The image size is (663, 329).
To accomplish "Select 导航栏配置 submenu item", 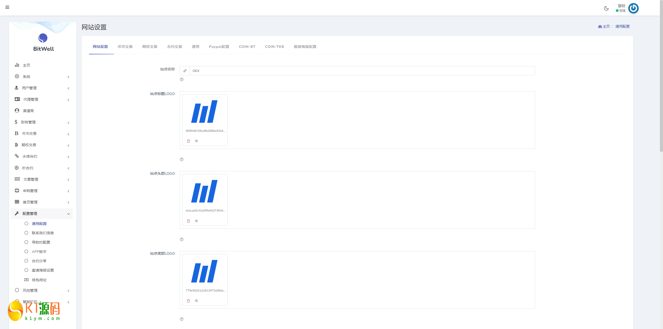I will 41,242.
